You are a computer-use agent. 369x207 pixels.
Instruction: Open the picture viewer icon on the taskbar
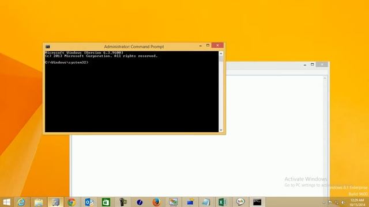[174, 202]
